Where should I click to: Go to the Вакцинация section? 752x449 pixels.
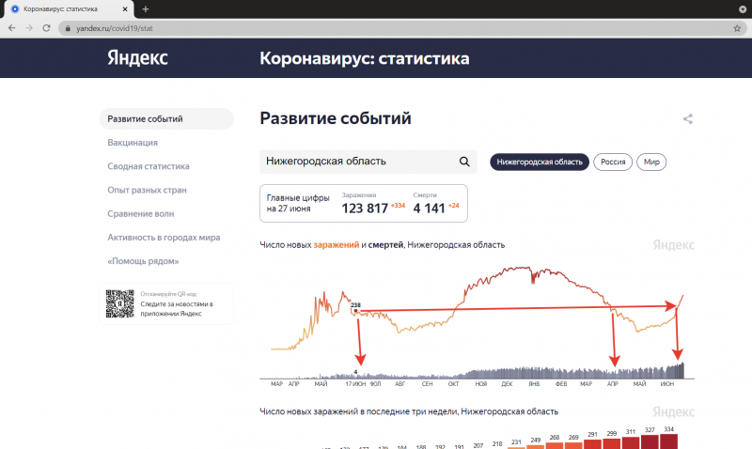[133, 143]
